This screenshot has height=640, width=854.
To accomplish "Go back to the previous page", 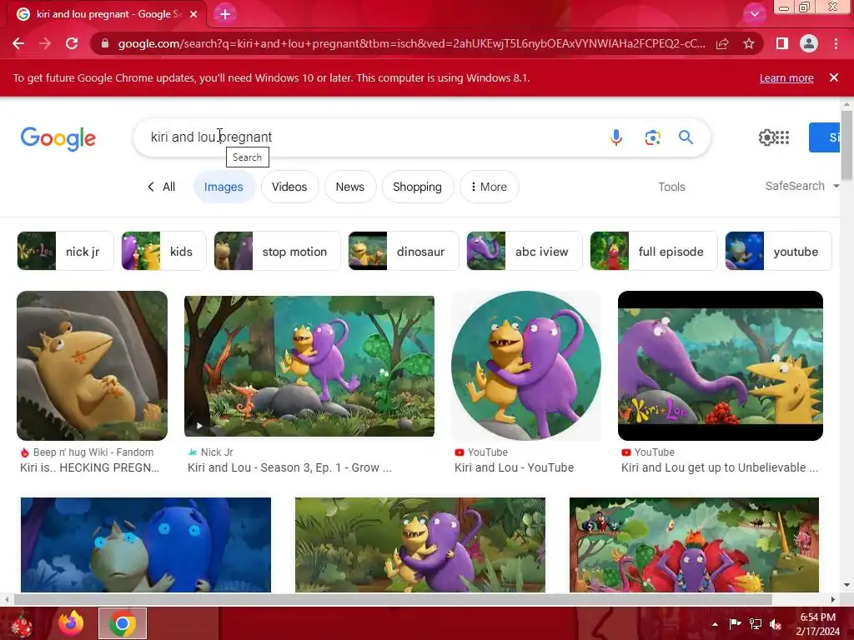I will 18,43.
